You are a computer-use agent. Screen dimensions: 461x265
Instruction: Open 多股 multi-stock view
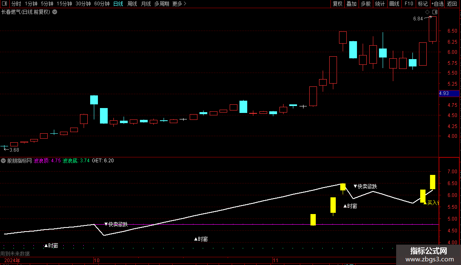(366, 4)
